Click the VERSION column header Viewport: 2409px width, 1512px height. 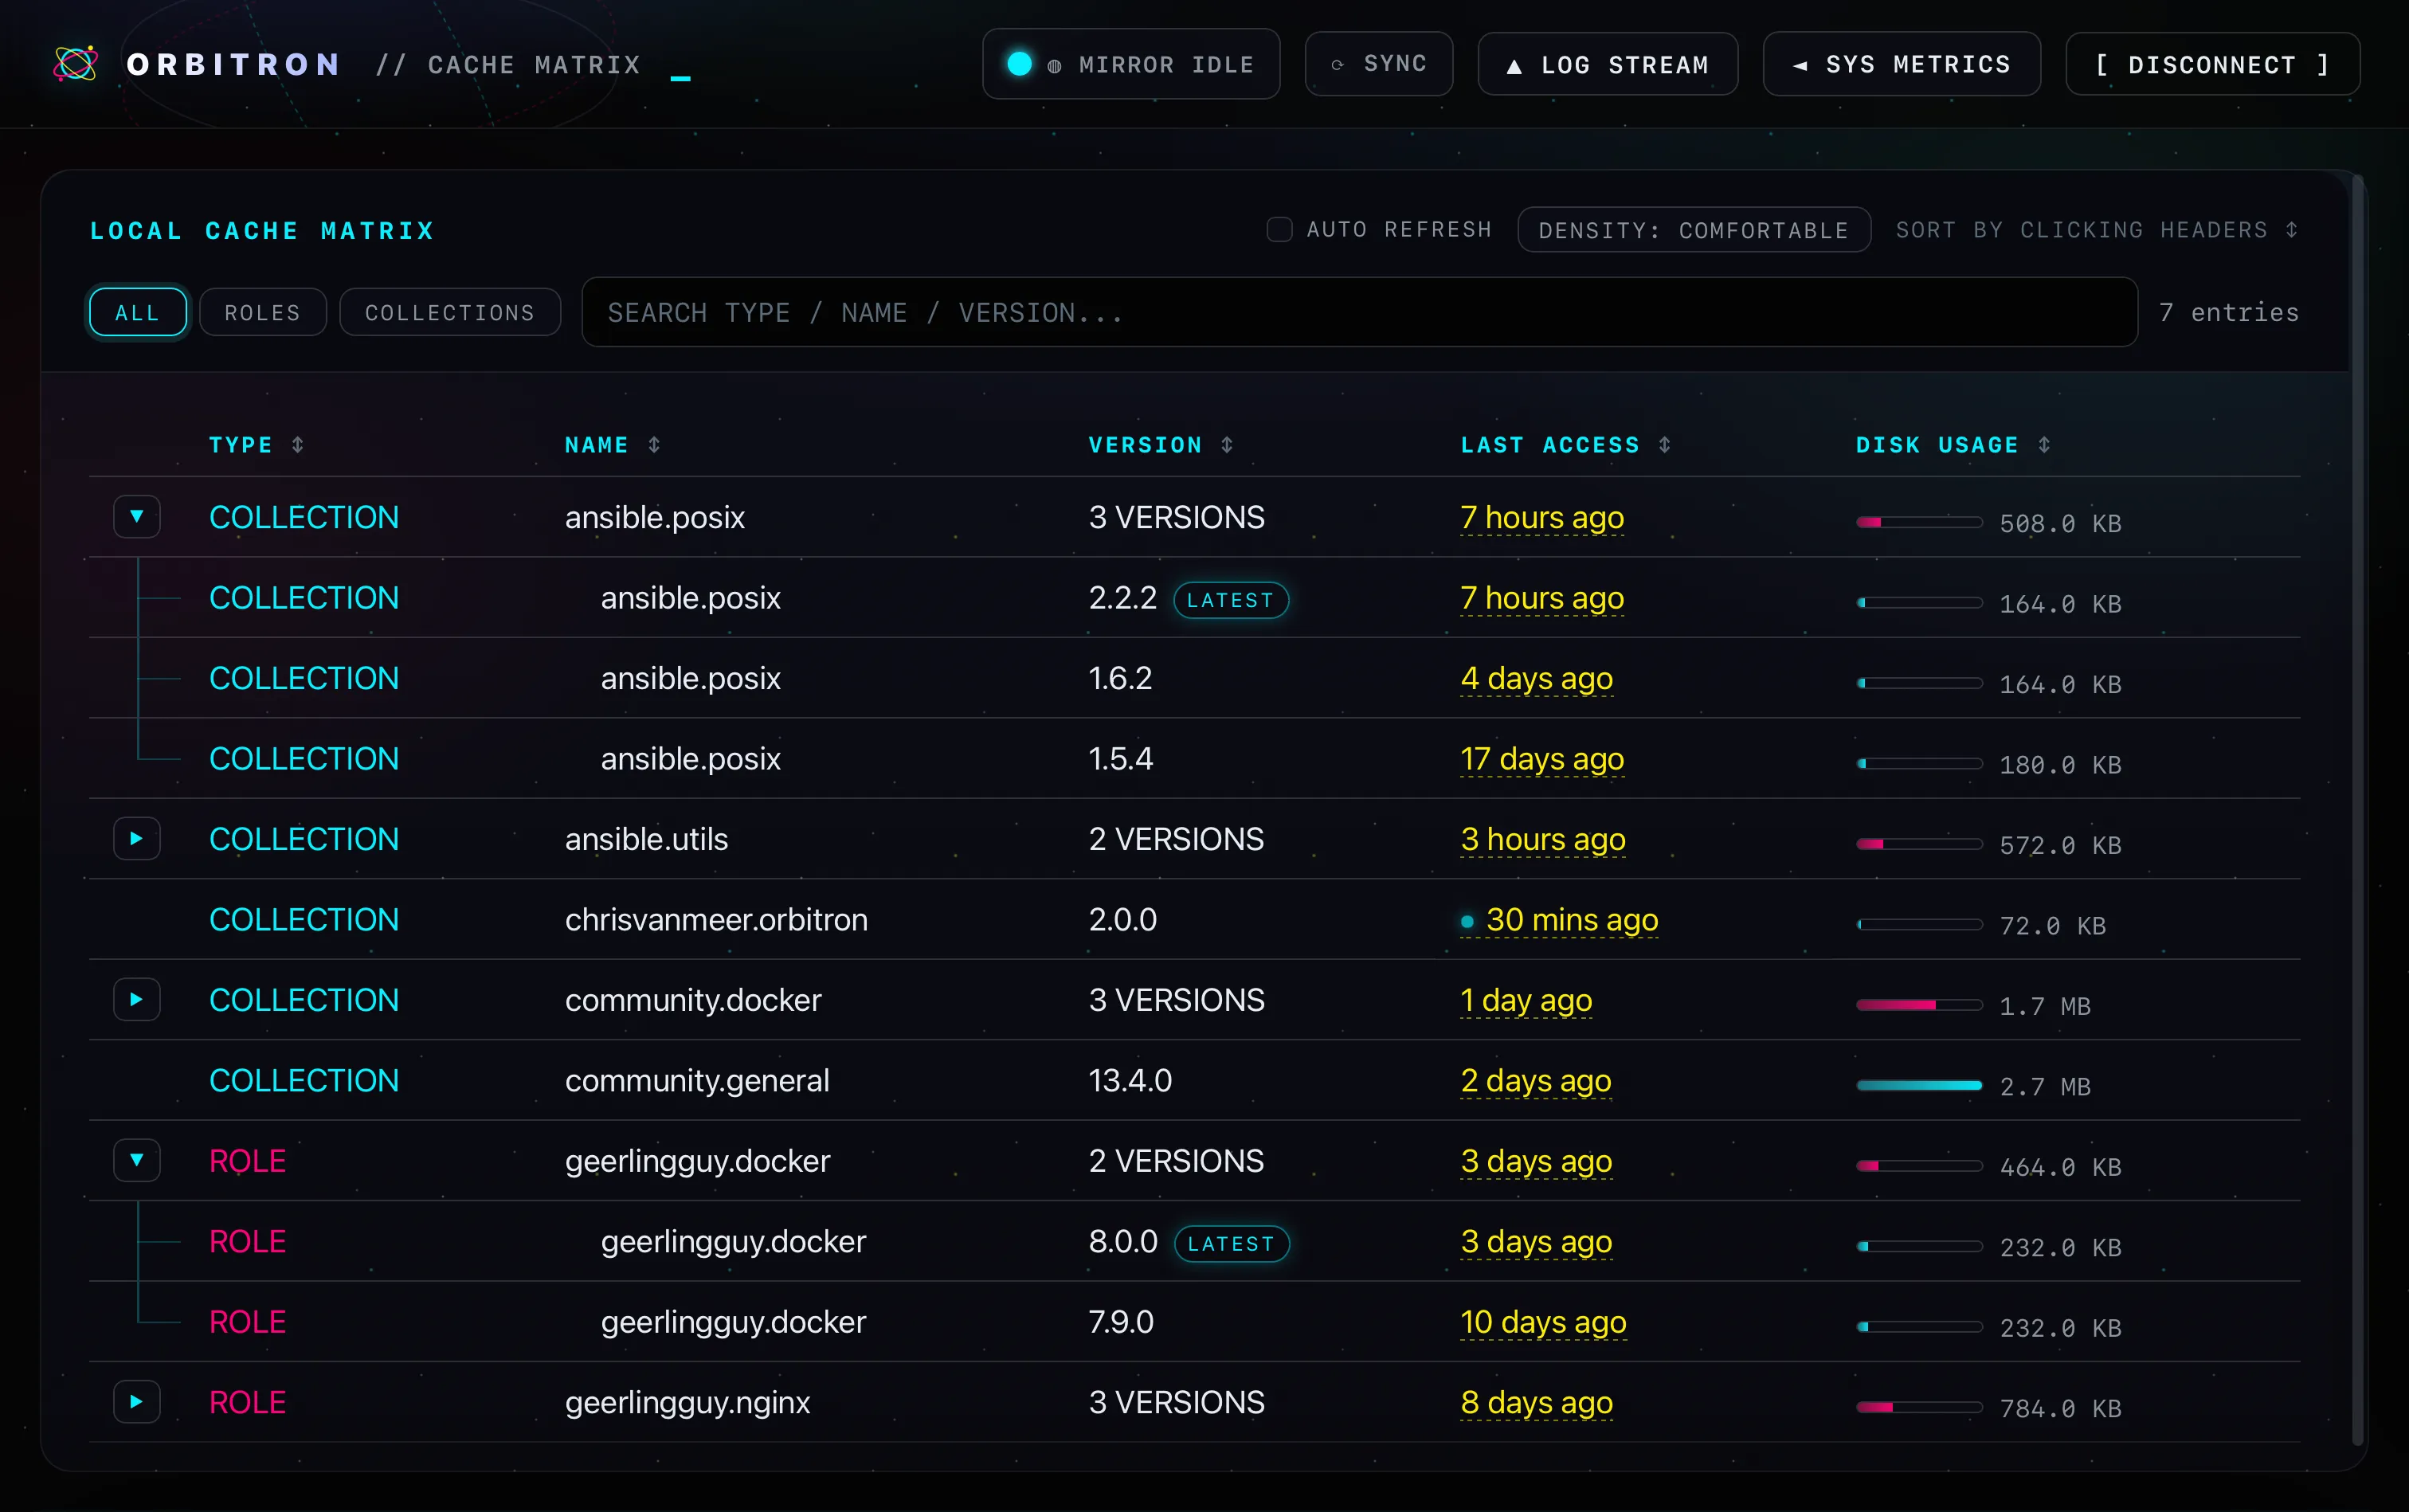click(1145, 445)
